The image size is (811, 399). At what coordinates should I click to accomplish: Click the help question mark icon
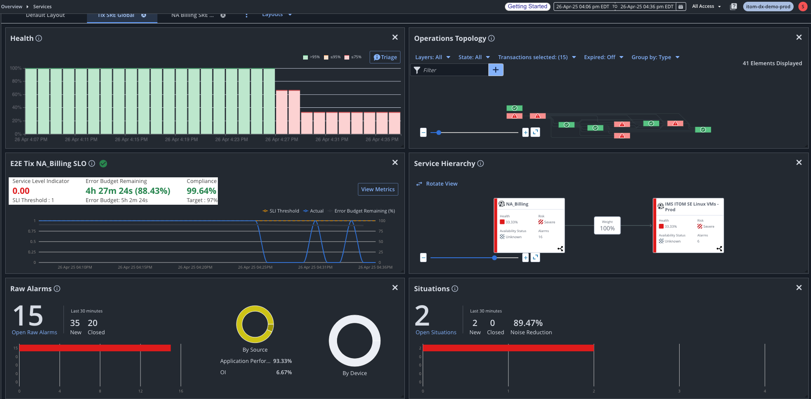click(x=733, y=7)
